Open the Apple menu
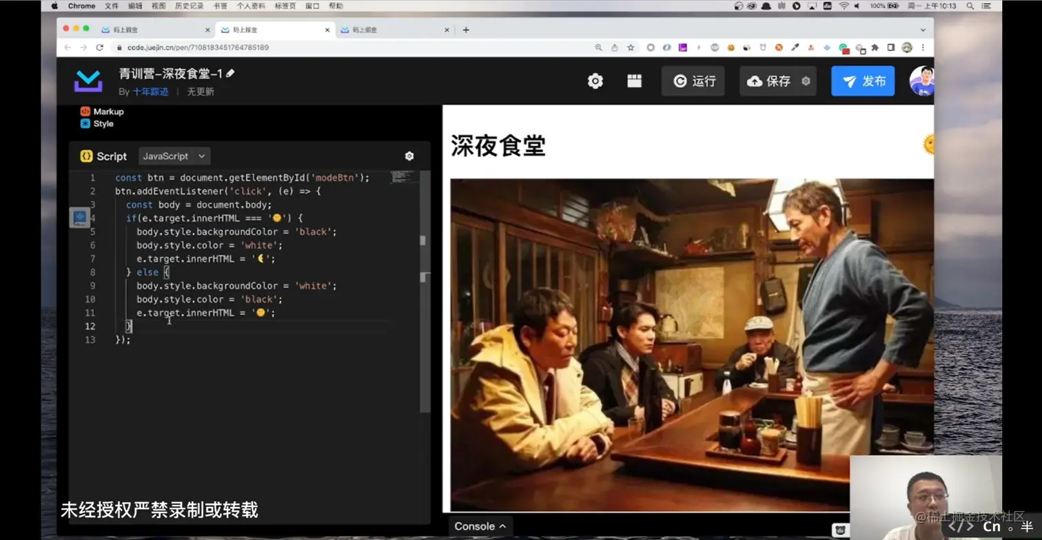 [55, 6]
